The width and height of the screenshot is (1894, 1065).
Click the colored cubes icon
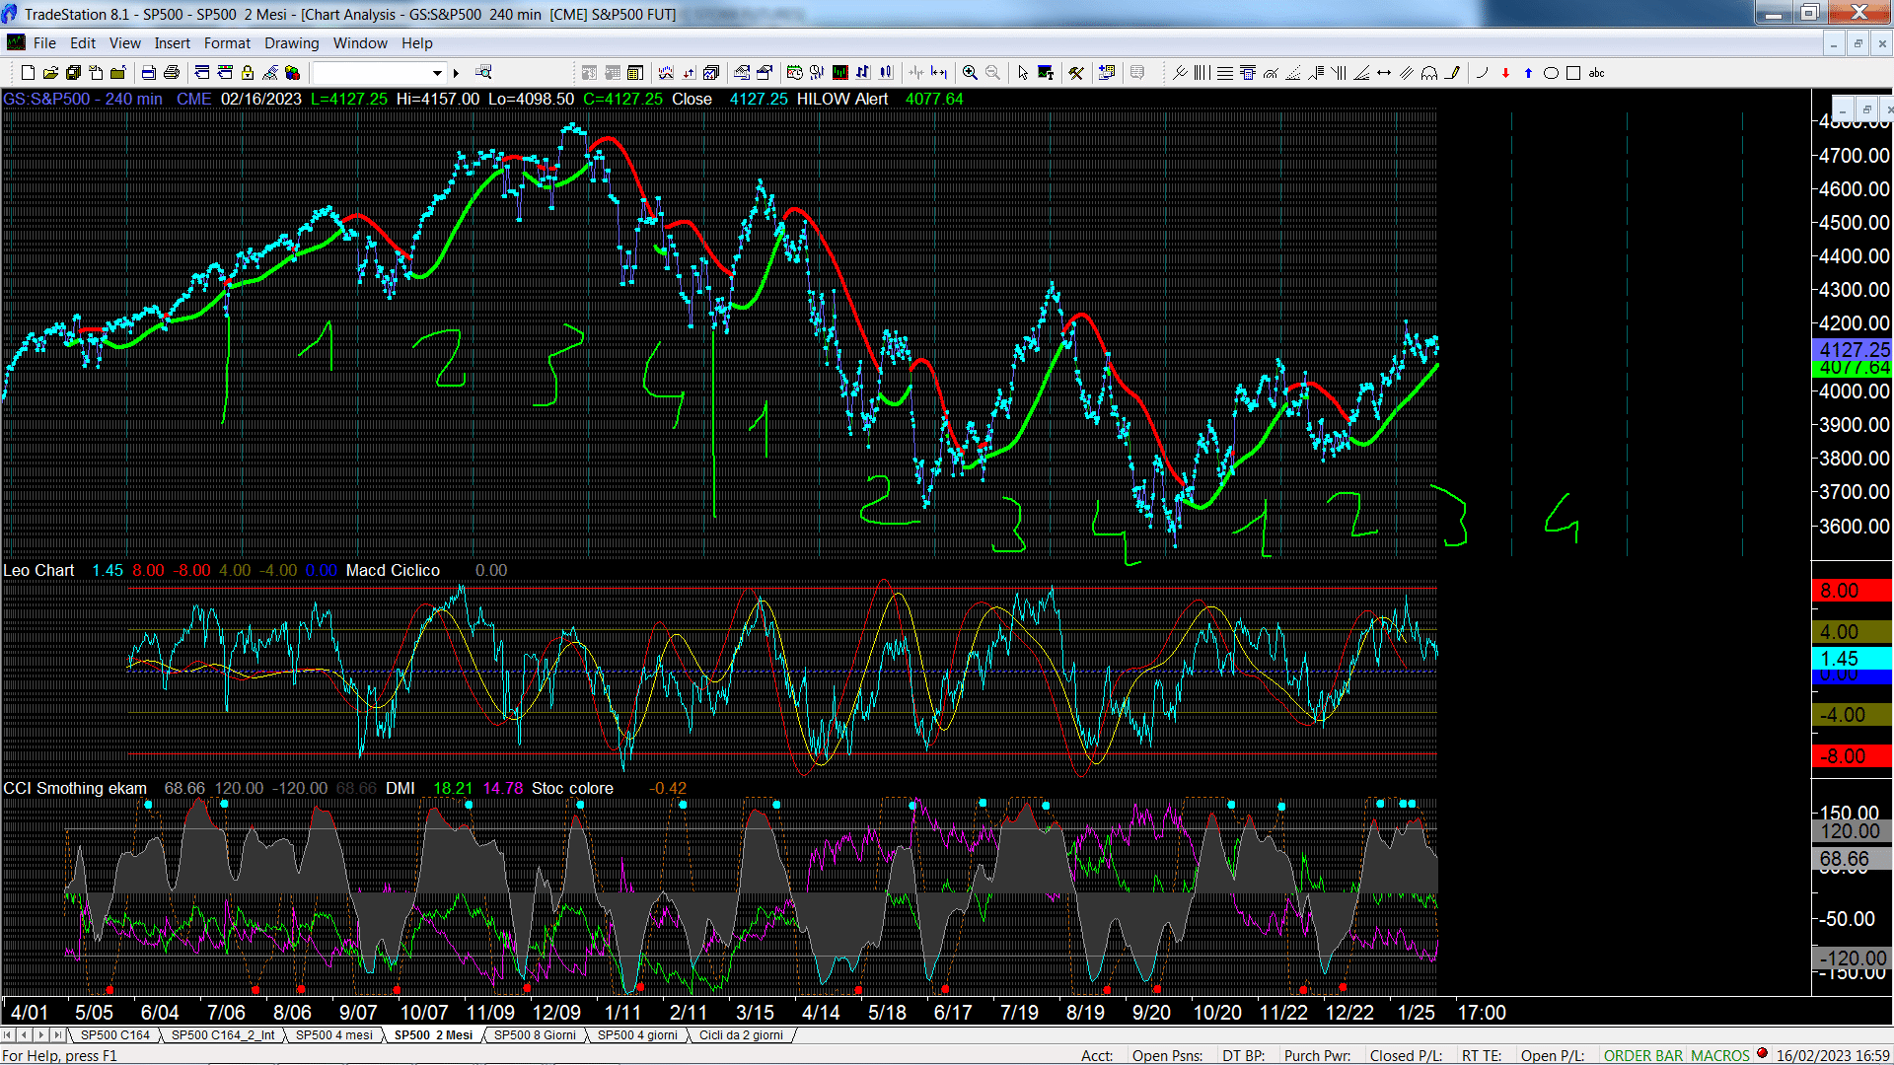(293, 73)
